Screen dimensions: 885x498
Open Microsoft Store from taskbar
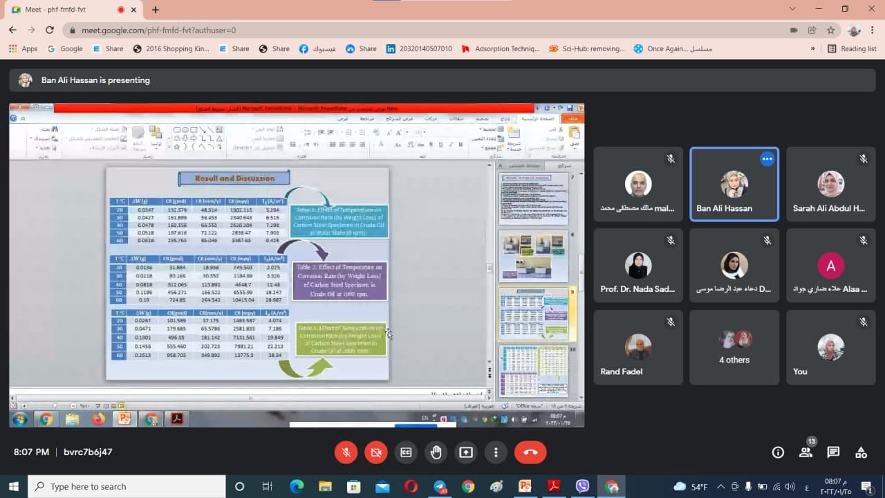tap(353, 486)
